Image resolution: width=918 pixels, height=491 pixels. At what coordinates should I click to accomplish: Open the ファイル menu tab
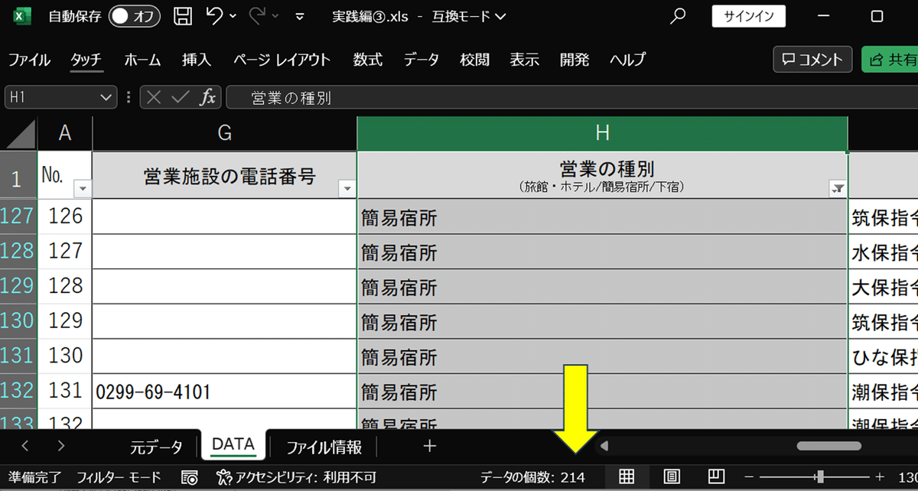[x=29, y=60]
